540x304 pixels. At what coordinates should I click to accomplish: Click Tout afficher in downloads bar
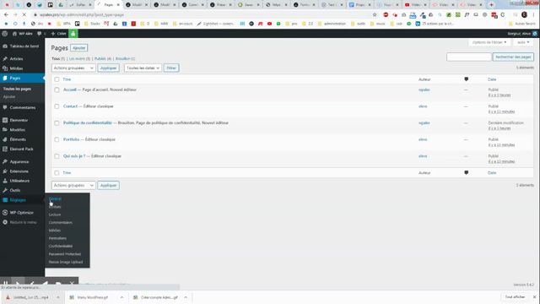(x=515, y=297)
